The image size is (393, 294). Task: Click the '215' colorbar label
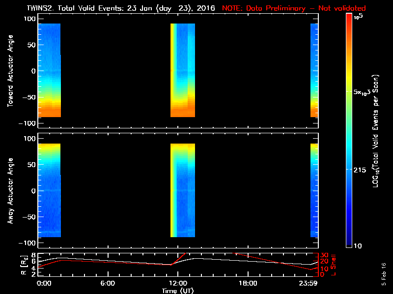[x=360, y=170]
